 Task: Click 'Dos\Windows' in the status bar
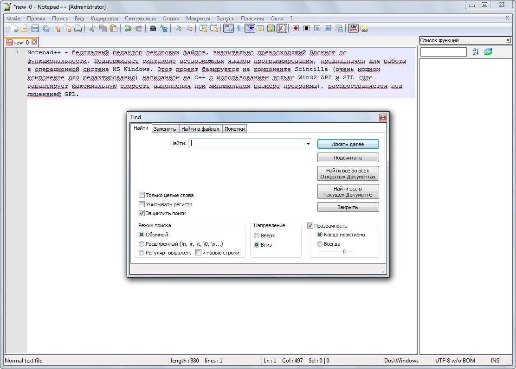click(401, 361)
